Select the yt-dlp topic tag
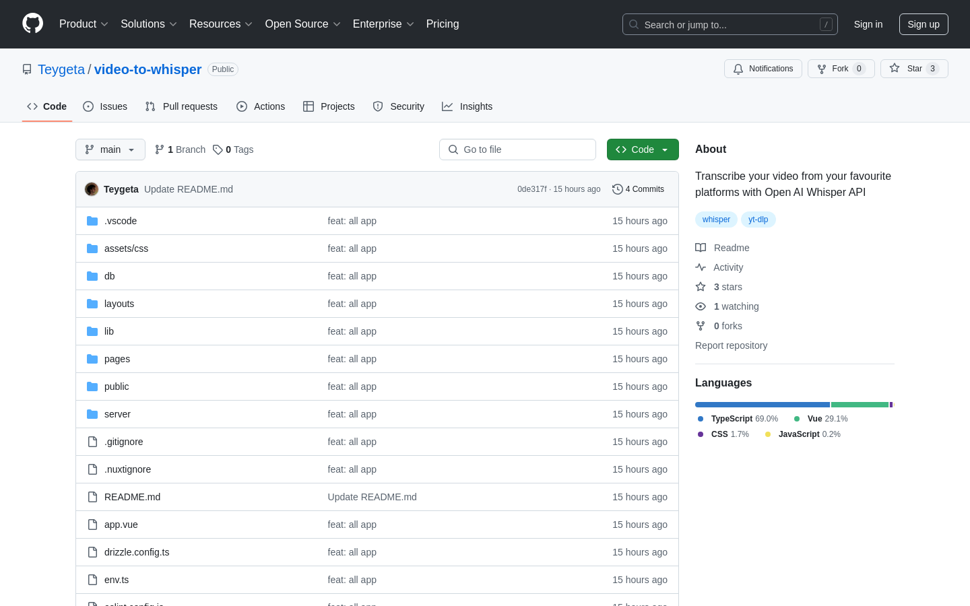Screen dimensions: 970x606 pyautogui.click(x=758, y=220)
